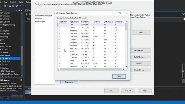Select Flat File Source in the toolbox

[x=5, y=55]
